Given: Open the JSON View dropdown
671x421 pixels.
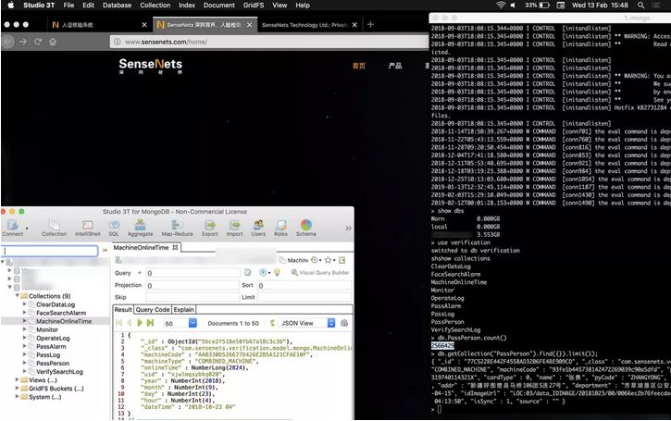Looking at the screenshot, I should tap(330, 323).
